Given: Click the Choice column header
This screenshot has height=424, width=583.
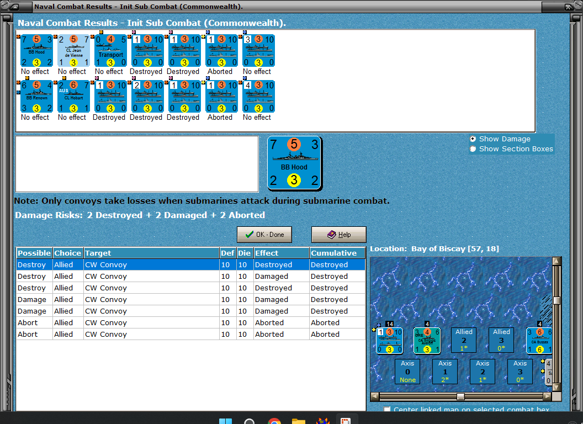Looking at the screenshot, I should pyautogui.click(x=68, y=253).
